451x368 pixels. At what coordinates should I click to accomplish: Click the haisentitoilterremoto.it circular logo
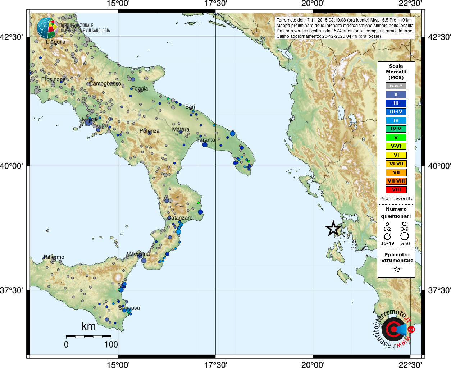point(394,329)
